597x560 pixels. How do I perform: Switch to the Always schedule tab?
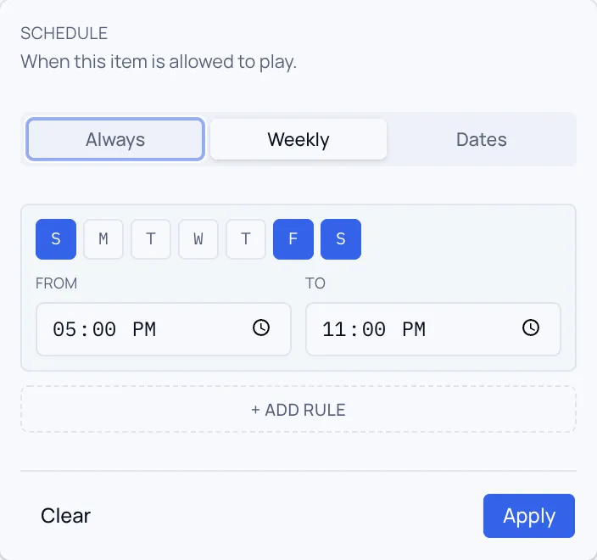pyautogui.click(x=115, y=139)
